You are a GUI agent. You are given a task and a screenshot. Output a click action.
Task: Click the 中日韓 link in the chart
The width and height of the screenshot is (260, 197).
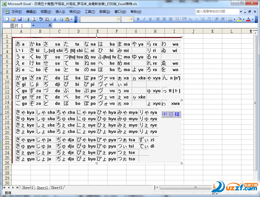coord(171,114)
